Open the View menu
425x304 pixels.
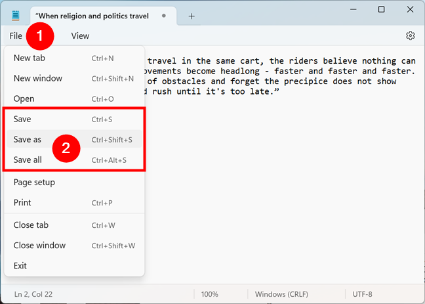coord(80,35)
